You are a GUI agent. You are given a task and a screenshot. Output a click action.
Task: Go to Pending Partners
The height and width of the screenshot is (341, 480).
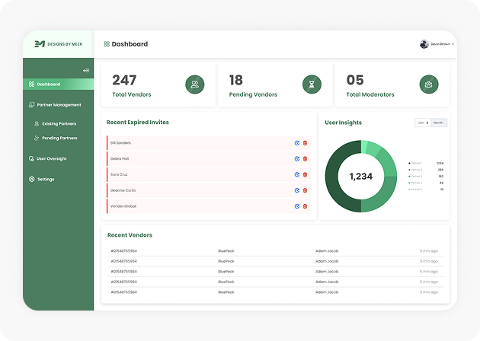56,138
